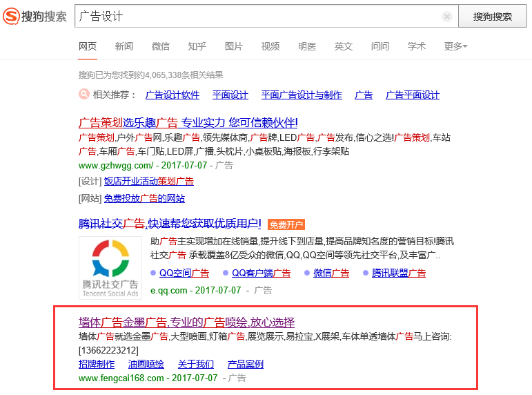This screenshot has width=532, height=395.
Task: Open the QQ空间广告 link
Action: [x=184, y=273]
